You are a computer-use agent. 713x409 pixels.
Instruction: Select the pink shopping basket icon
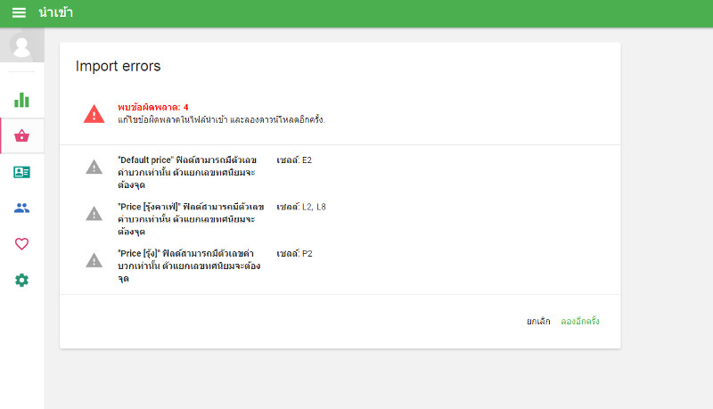click(21, 135)
